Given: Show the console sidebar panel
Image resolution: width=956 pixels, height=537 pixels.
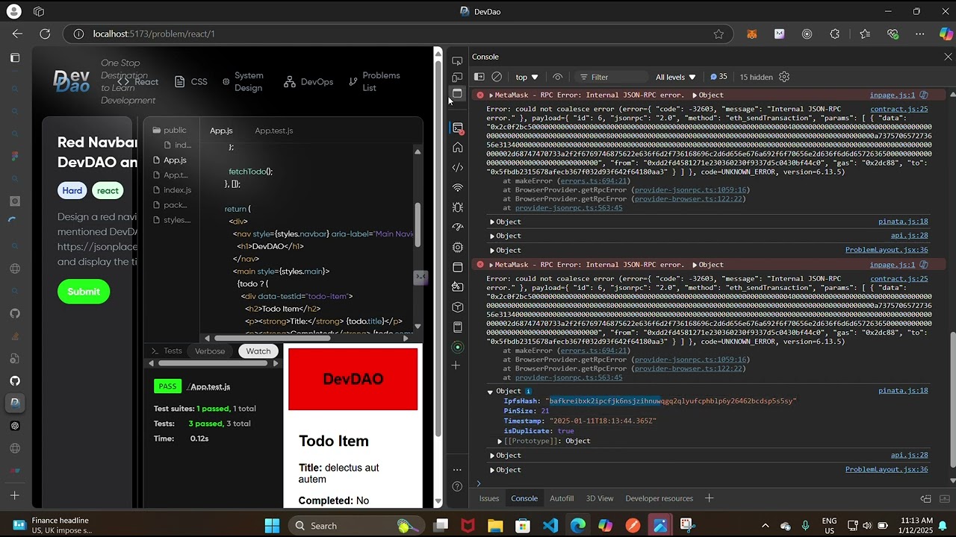Looking at the screenshot, I should click(x=479, y=77).
